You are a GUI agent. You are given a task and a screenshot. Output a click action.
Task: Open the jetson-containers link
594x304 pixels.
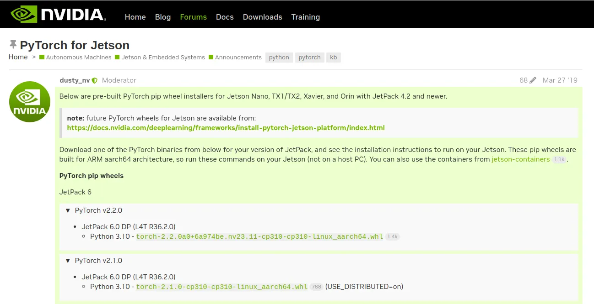520,159
